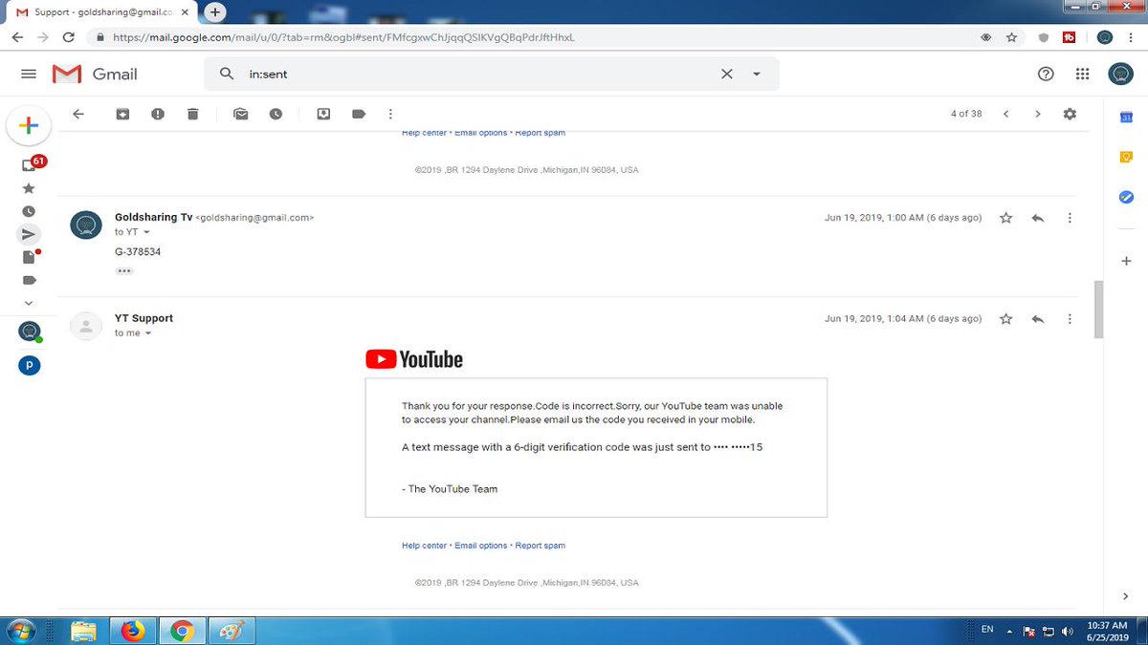This screenshot has height=645, width=1148.
Task: Delete this conversation with trash icon
Action: [x=192, y=114]
